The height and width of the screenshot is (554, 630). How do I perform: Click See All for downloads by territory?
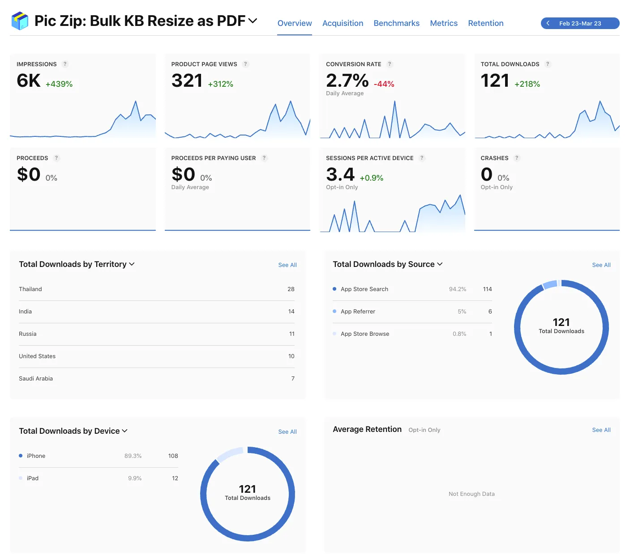[287, 265]
